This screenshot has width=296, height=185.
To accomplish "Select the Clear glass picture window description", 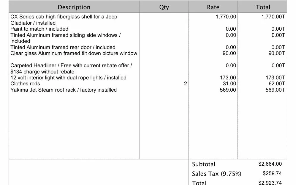I will tap(74, 53).
